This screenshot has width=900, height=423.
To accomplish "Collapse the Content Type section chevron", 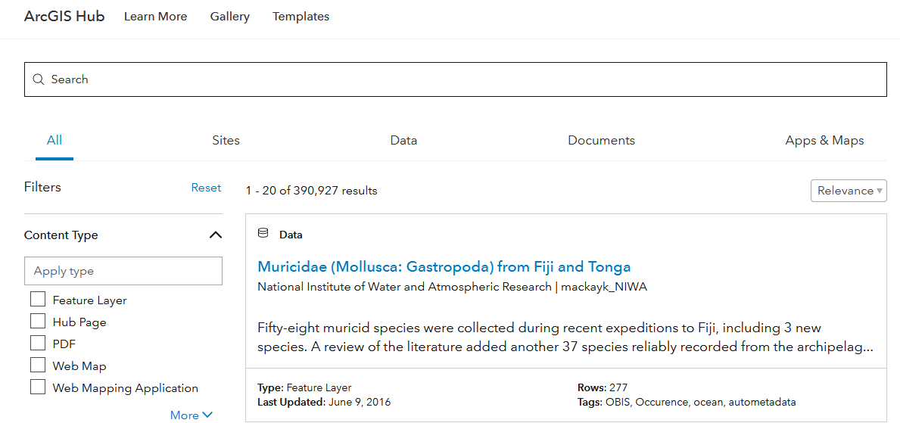I will pos(215,235).
